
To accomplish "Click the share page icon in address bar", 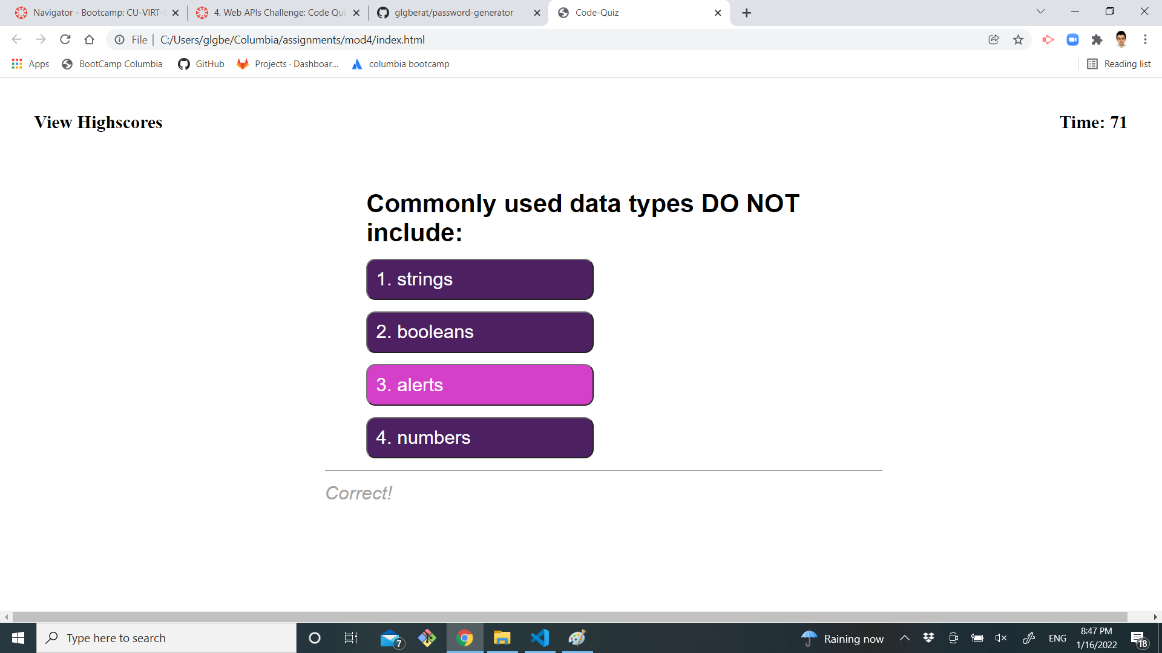I will point(993,39).
